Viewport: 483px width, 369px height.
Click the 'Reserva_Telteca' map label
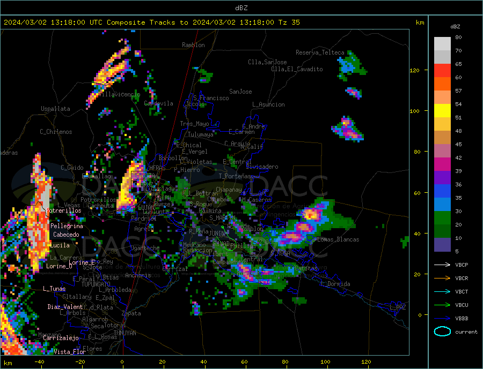pos(320,52)
